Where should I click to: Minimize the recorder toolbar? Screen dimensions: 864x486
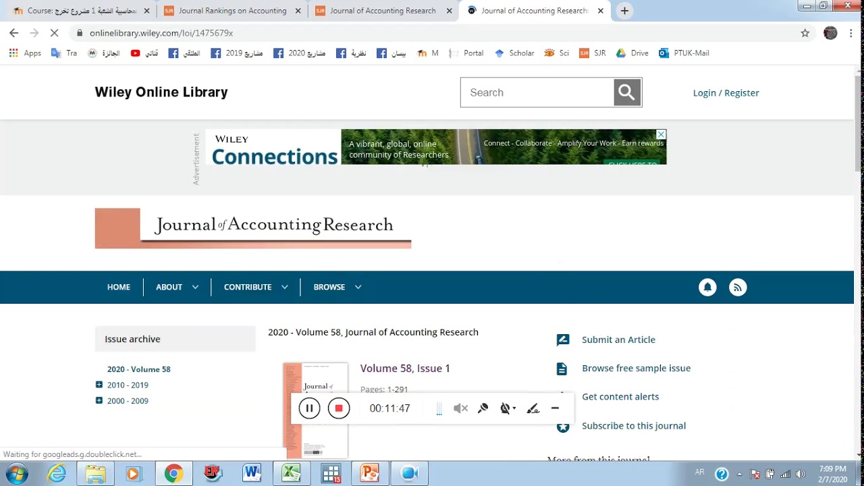555,408
